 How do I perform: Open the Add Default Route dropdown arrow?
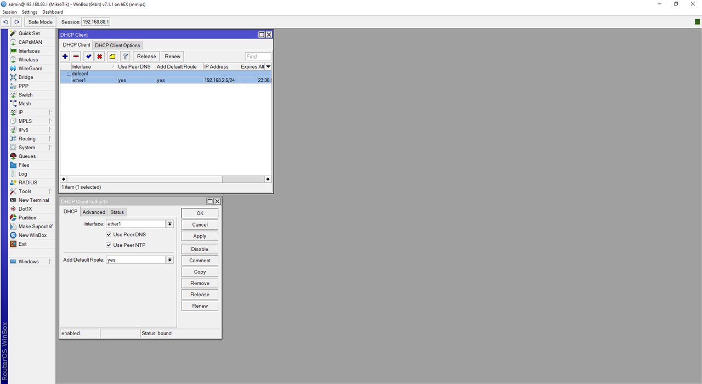(170, 260)
